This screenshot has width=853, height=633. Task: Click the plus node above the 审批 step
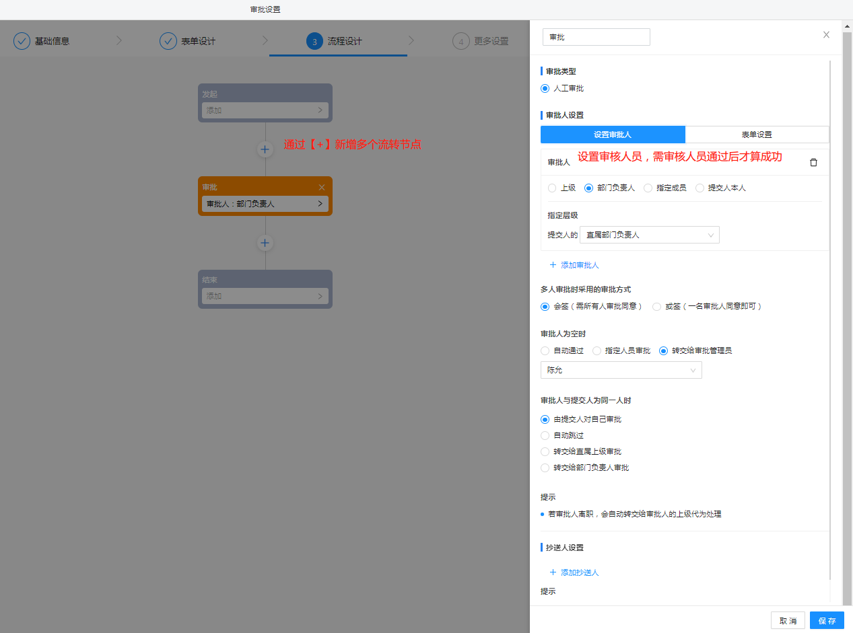coord(265,149)
